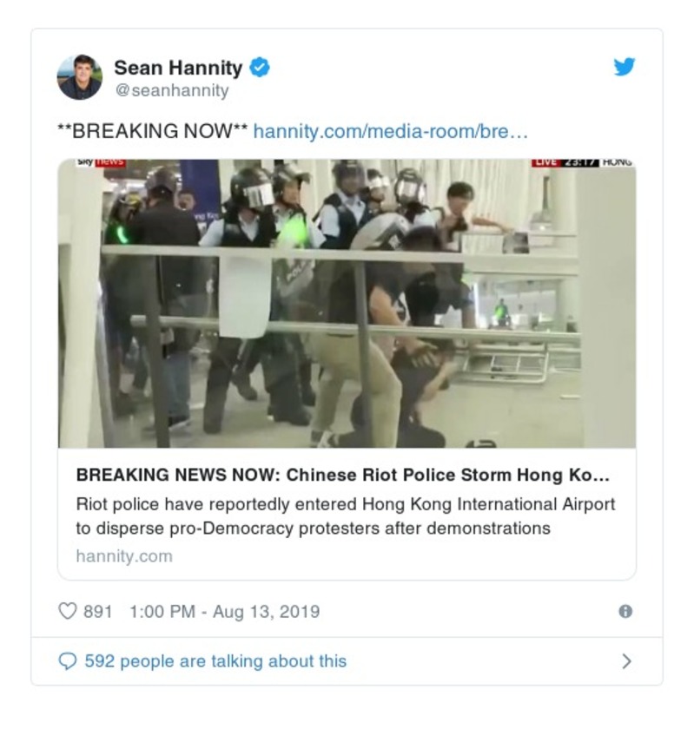The image size is (694, 729).
Task: Click the **BREAKING NOW** tweet text
Action: click(x=153, y=131)
